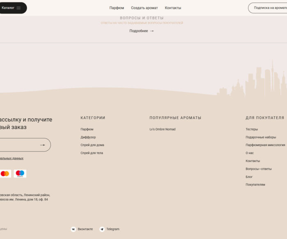This screenshot has height=239, width=287.
Task: Open the Telegram social icon
Action: (102, 229)
